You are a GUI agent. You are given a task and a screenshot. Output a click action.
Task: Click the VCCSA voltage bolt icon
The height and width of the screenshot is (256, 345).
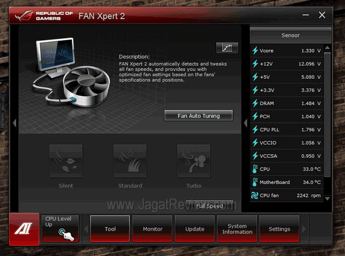pos(255,156)
